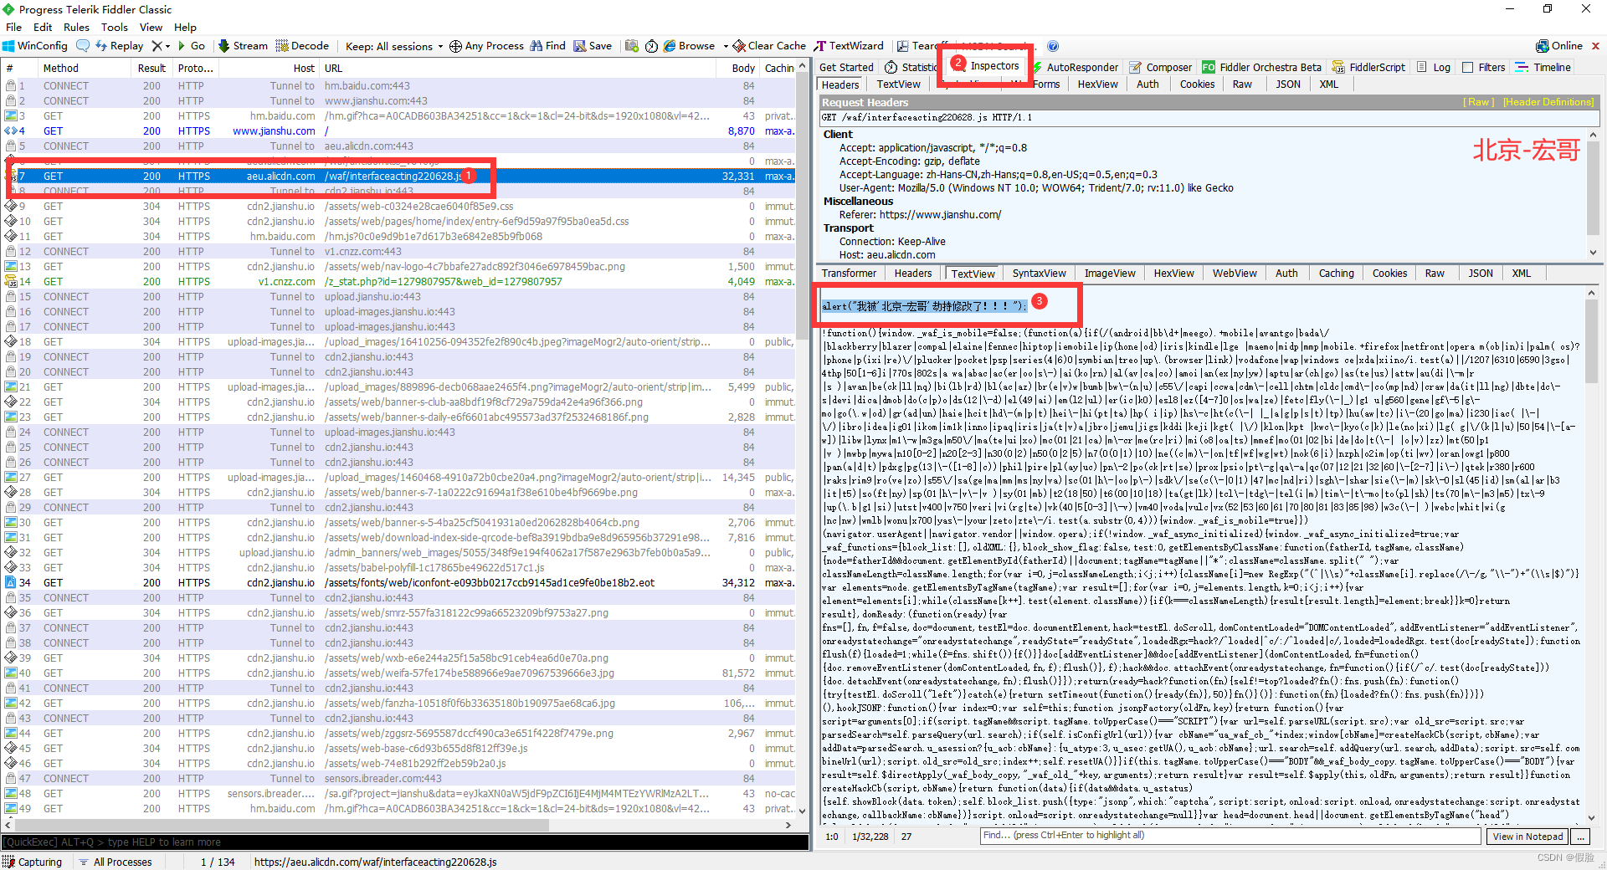Select the response SyntaxView tab

click(x=1039, y=274)
